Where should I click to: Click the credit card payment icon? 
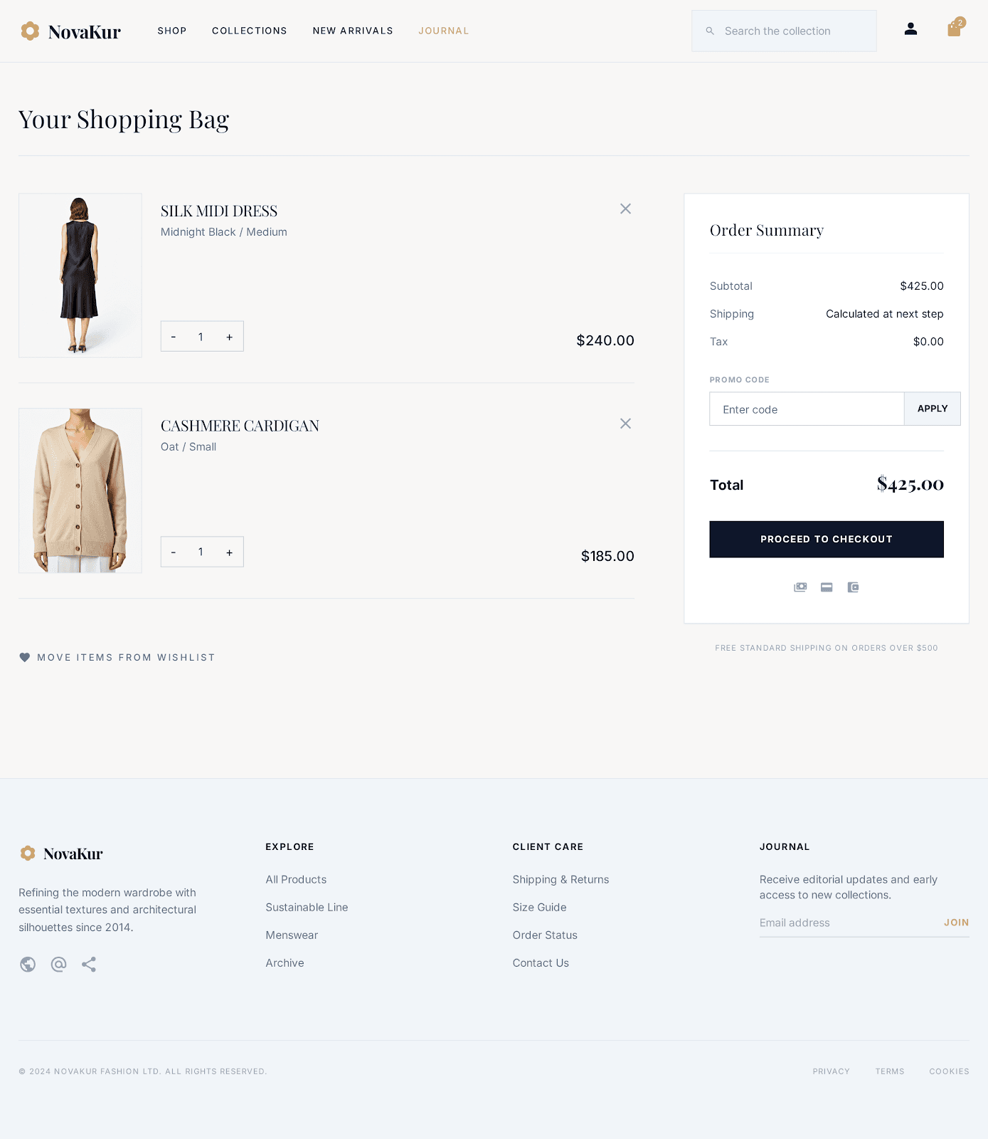click(827, 587)
